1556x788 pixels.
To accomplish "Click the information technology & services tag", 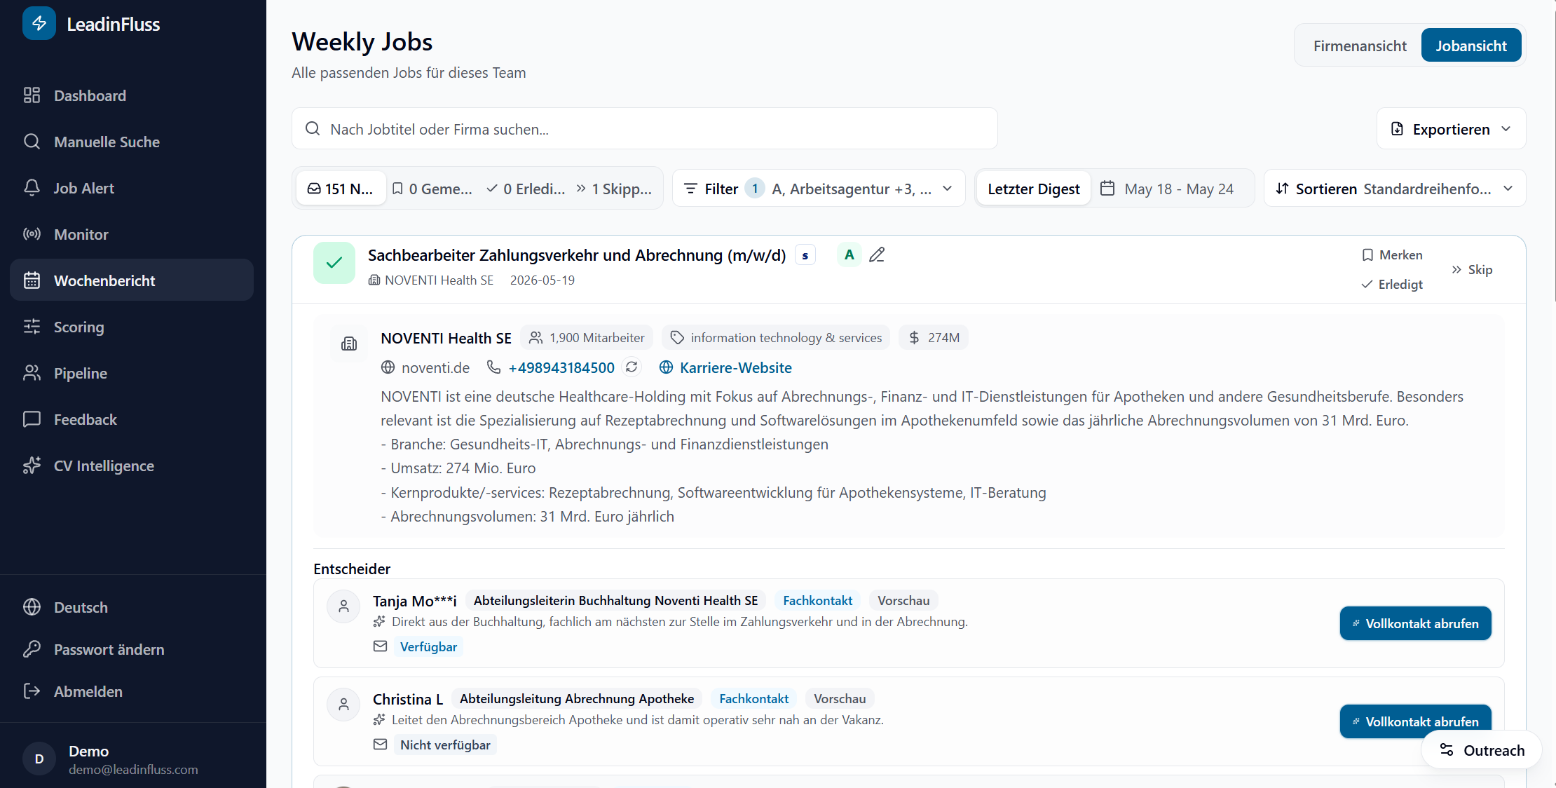I will click(776, 338).
